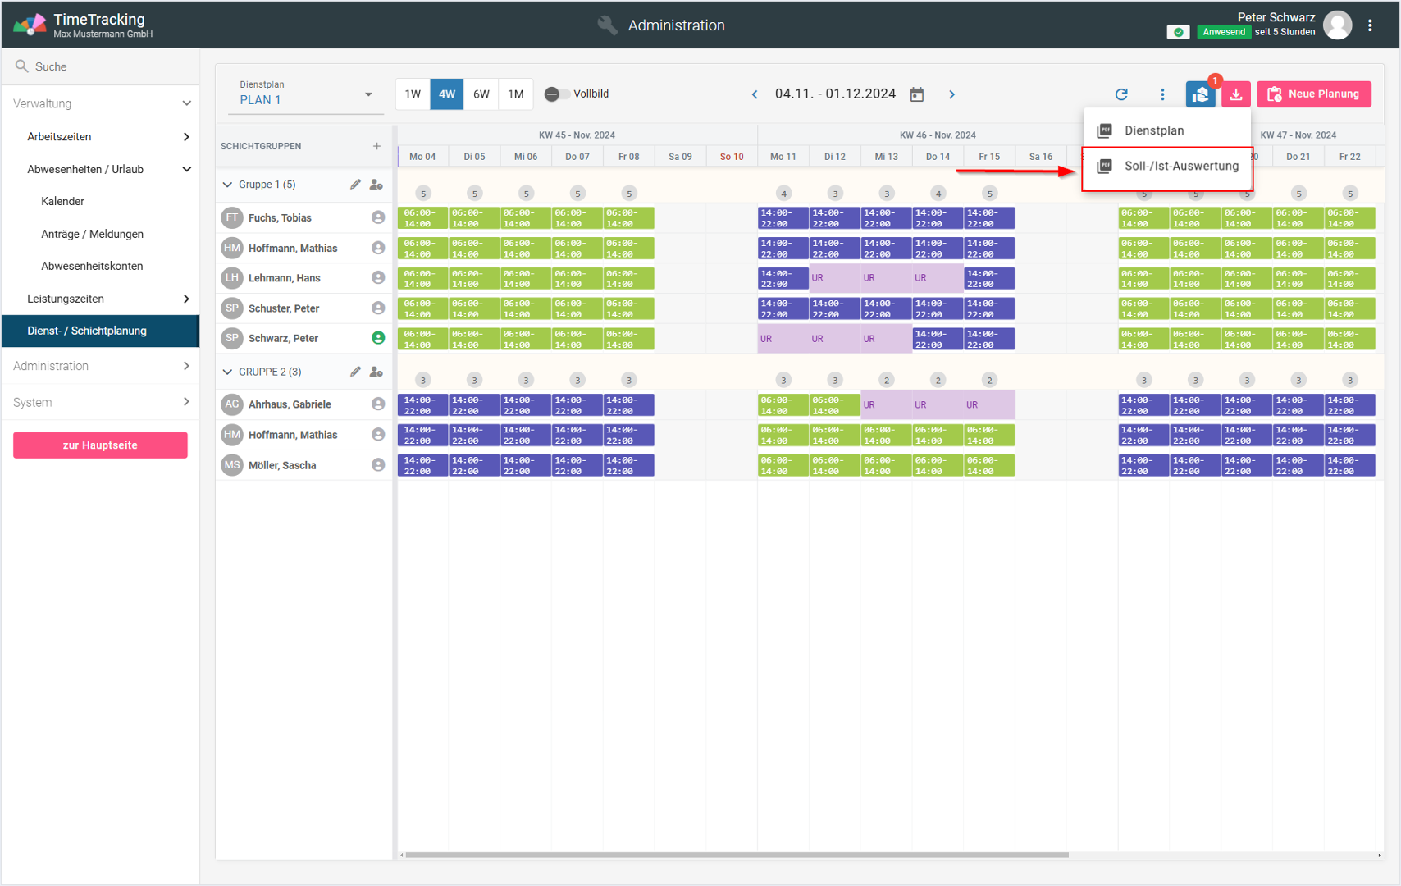The image size is (1401, 886).
Task: Click the Neue Planung button
Action: point(1313,94)
